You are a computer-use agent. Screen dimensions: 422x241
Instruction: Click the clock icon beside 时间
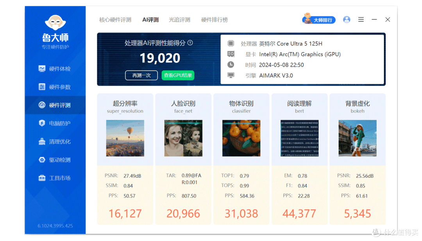pyautogui.click(x=231, y=64)
